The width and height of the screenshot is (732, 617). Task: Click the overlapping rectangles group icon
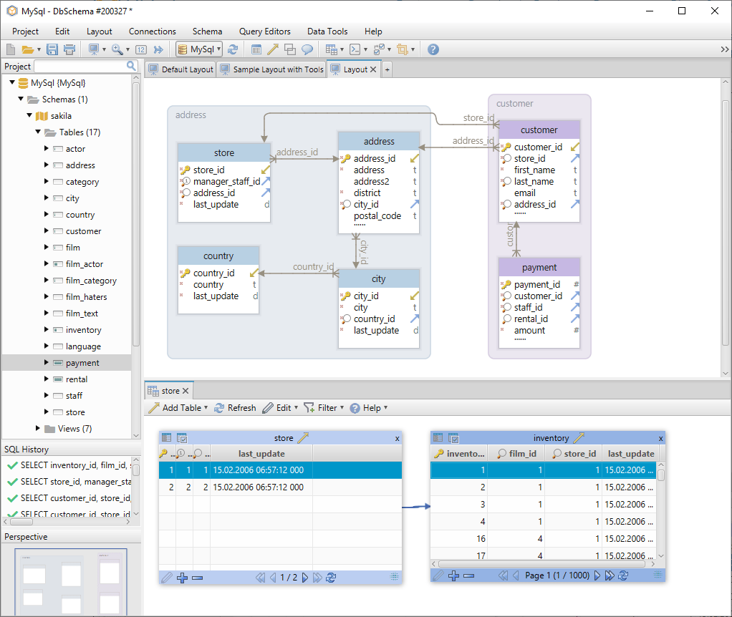[290, 49]
